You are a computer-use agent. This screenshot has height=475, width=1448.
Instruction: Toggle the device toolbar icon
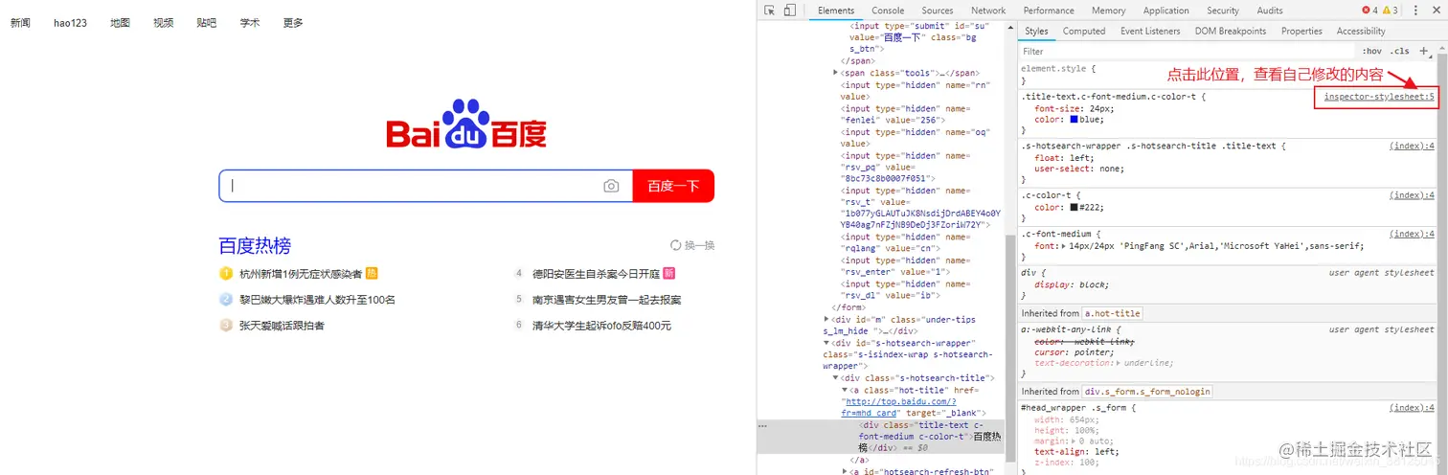[x=790, y=11]
